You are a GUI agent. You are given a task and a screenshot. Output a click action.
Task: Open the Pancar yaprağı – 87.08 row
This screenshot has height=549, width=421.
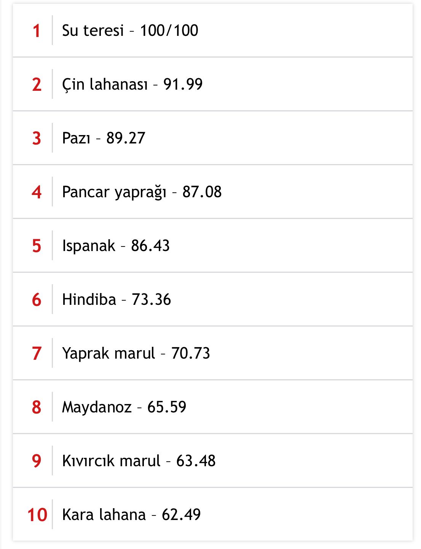click(x=213, y=192)
